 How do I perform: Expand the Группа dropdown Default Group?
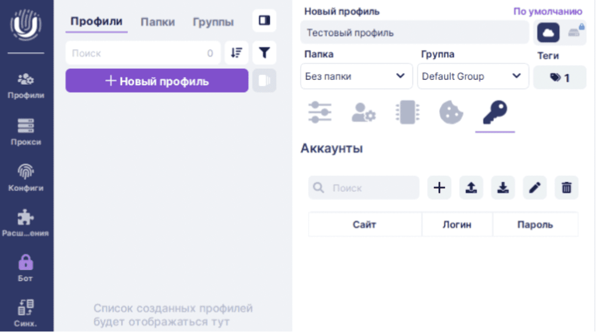(473, 76)
